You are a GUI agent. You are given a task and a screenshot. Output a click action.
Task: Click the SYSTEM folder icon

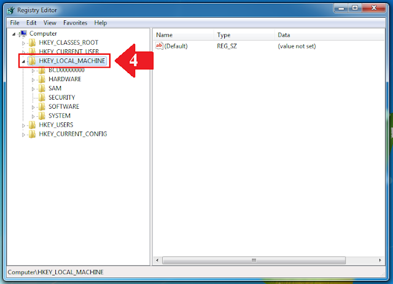tap(42, 116)
